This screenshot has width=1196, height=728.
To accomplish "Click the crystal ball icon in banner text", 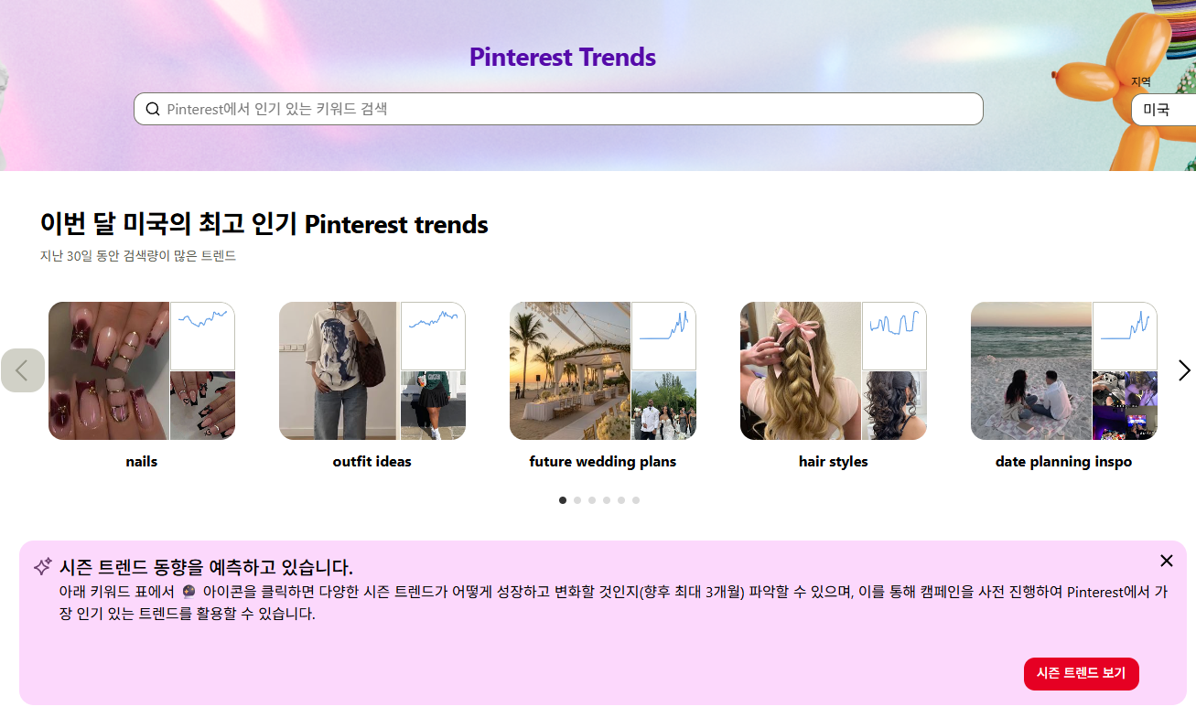I will (x=189, y=592).
